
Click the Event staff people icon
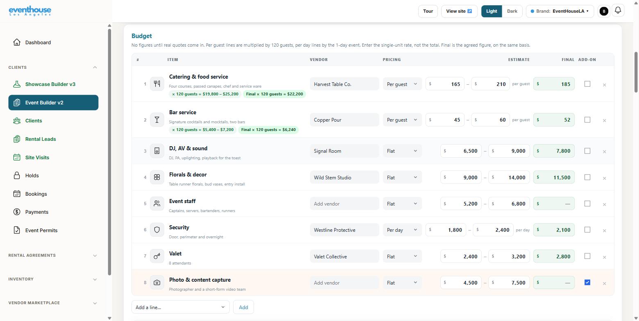click(x=157, y=203)
